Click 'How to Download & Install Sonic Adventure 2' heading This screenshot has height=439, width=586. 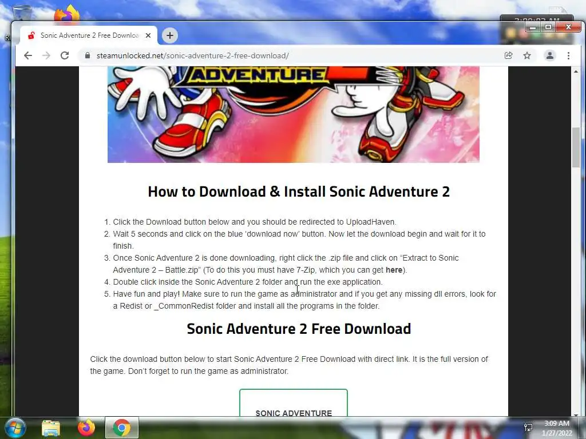click(299, 191)
